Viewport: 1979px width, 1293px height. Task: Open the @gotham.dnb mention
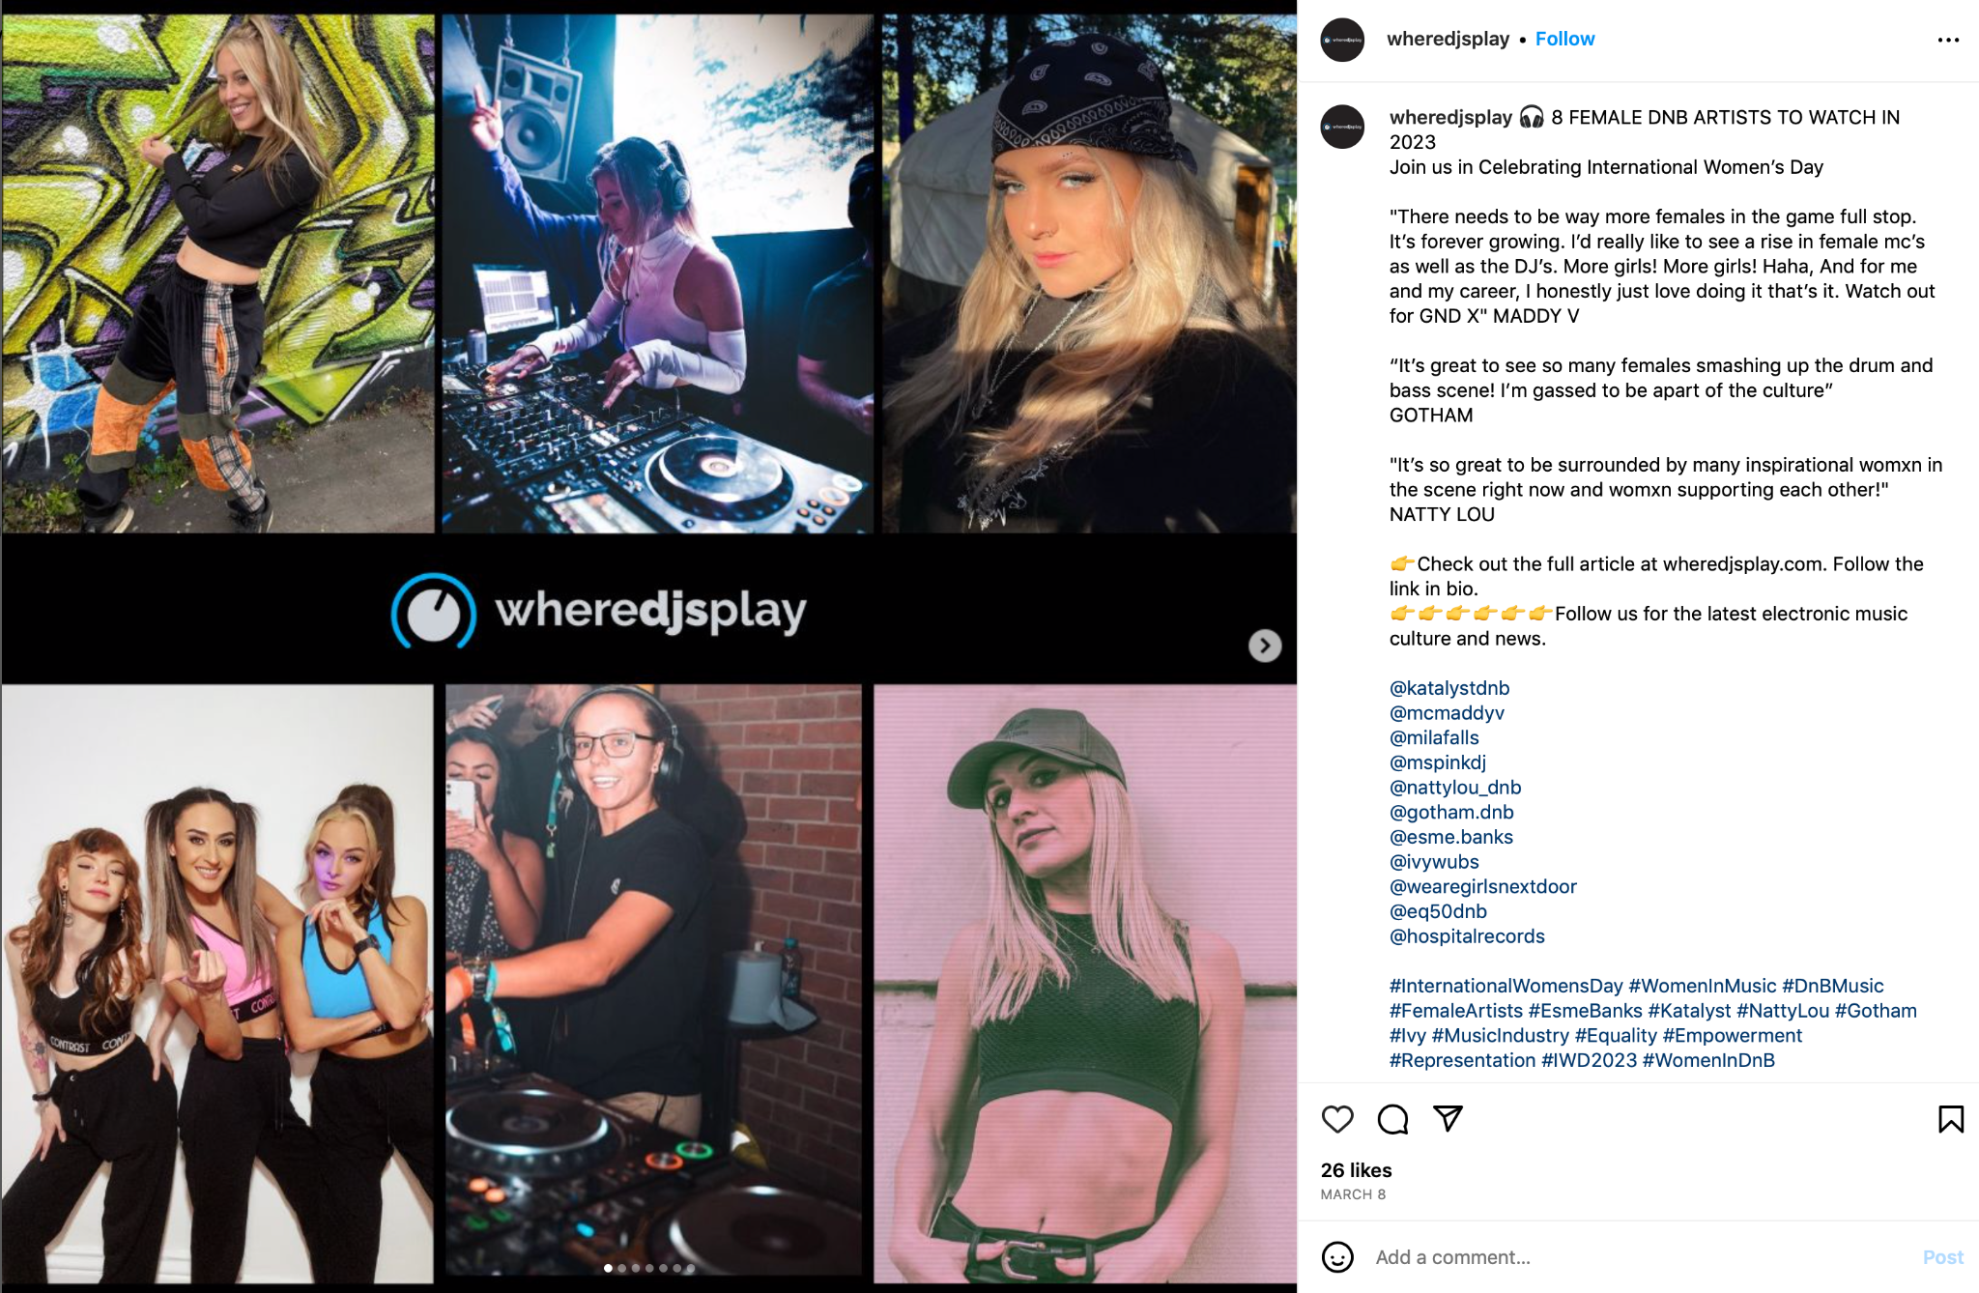[x=1451, y=813]
